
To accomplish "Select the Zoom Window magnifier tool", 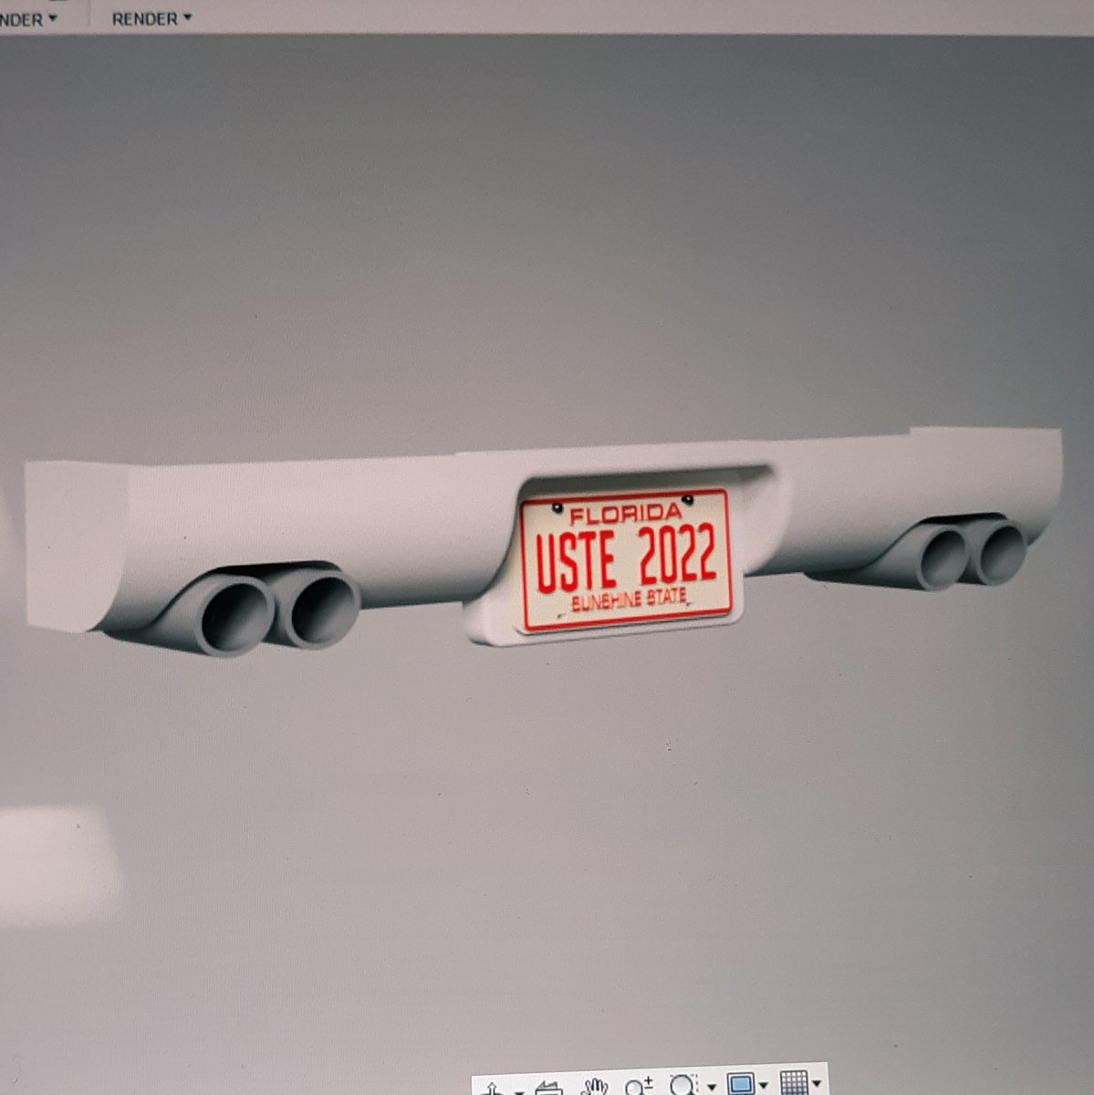I will 683,1085.
